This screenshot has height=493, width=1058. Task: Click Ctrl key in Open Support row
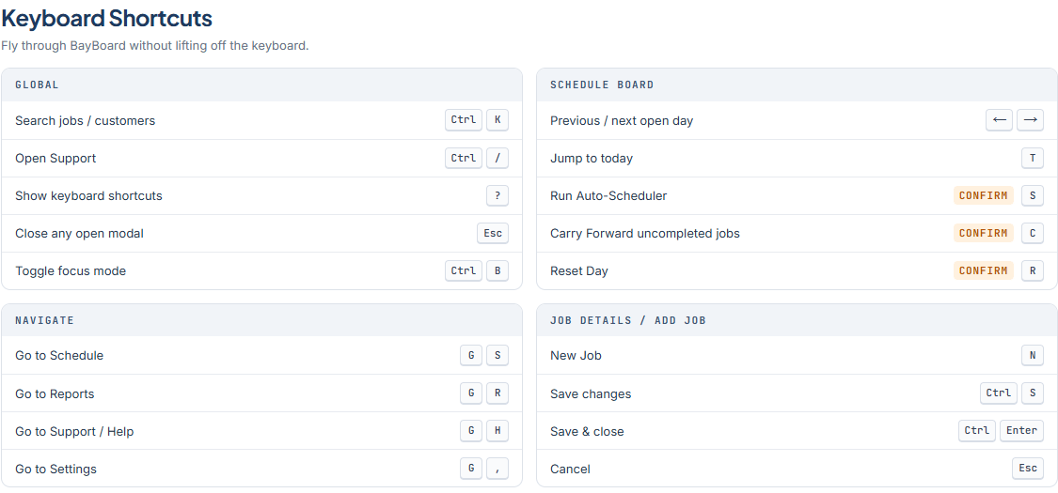pyautogui.click(x=464, y=159)
